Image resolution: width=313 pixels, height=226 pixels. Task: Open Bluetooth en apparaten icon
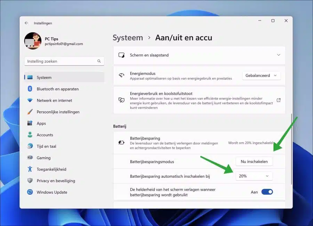point(30,89)
